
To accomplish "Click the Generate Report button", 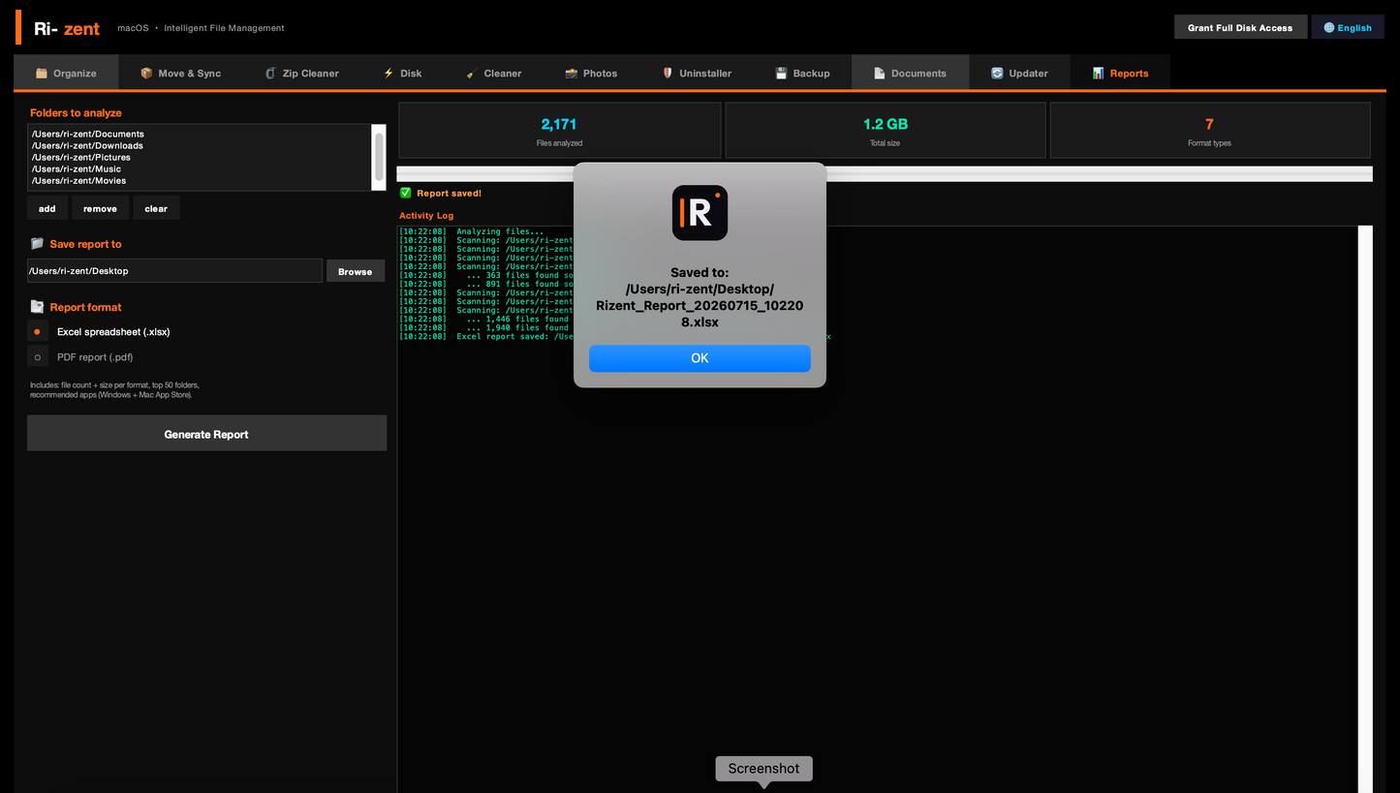I will [206, 434].
